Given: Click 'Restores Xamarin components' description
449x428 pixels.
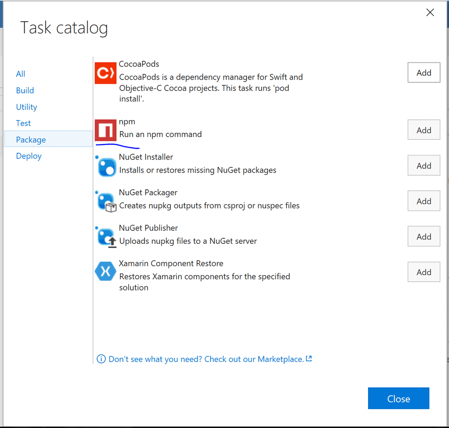Looking at the screenshot, I should (x=205, y=282).
